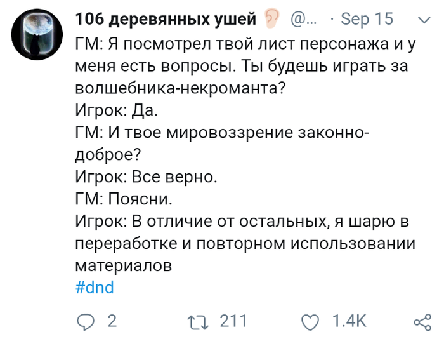This screenshot has width=444, height=339.
Task: Click the line 'Игрок: Все верно.'
Action: [146, 177]
